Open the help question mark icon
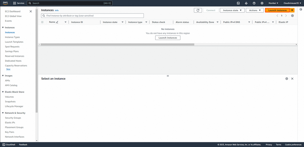Viewport: 304px width, 147px height. pyautogui.click(x=254, y=3)
